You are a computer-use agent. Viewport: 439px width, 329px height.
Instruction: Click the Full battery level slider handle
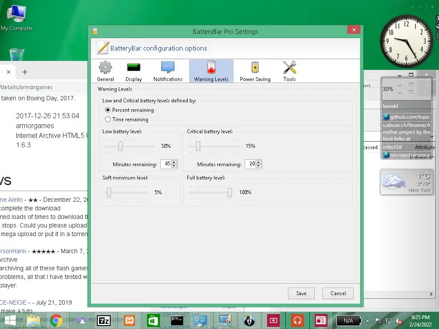click(x=230, y=192)
